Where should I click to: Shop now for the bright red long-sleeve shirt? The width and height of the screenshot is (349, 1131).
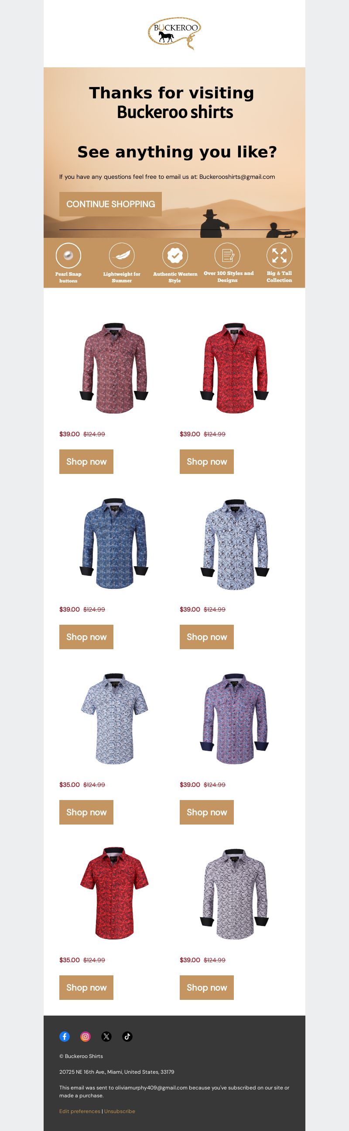click(207, 461)
